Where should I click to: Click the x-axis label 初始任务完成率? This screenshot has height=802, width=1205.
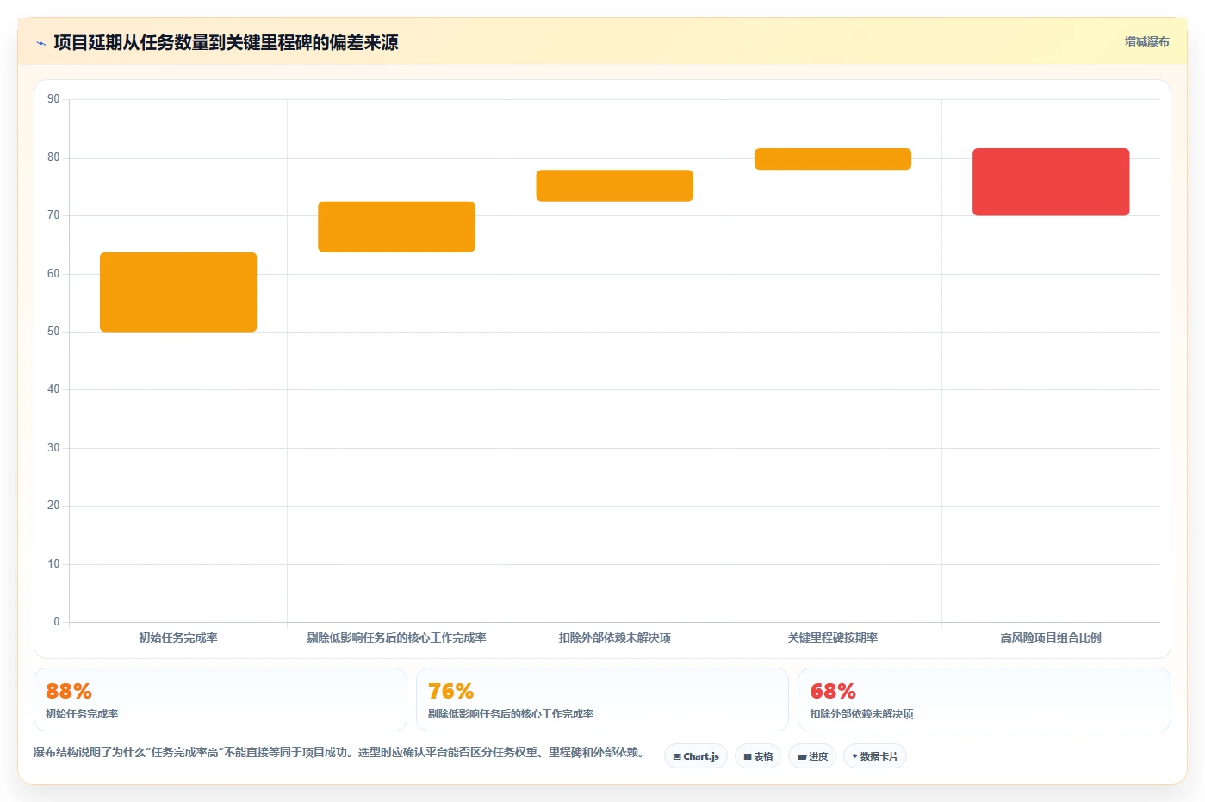tap(178, 637)
